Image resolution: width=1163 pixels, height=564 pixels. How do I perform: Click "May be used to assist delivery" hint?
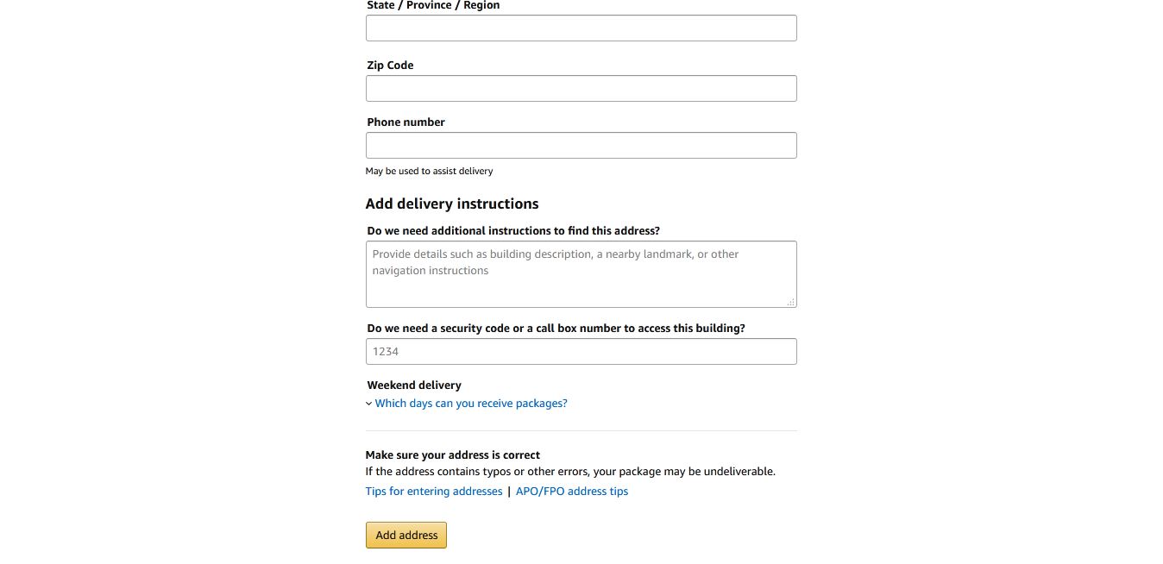(x=429, y=171)
